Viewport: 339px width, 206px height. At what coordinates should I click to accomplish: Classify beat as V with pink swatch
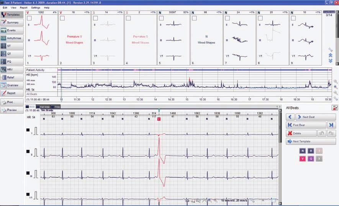(303, 159)
